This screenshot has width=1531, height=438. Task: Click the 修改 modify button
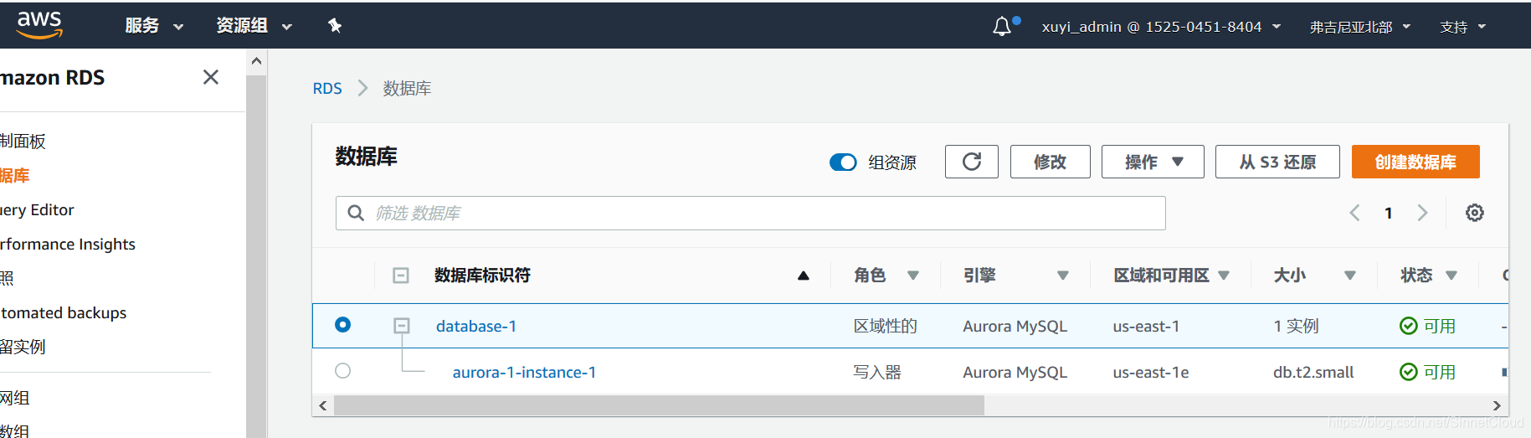point(1051,162)
